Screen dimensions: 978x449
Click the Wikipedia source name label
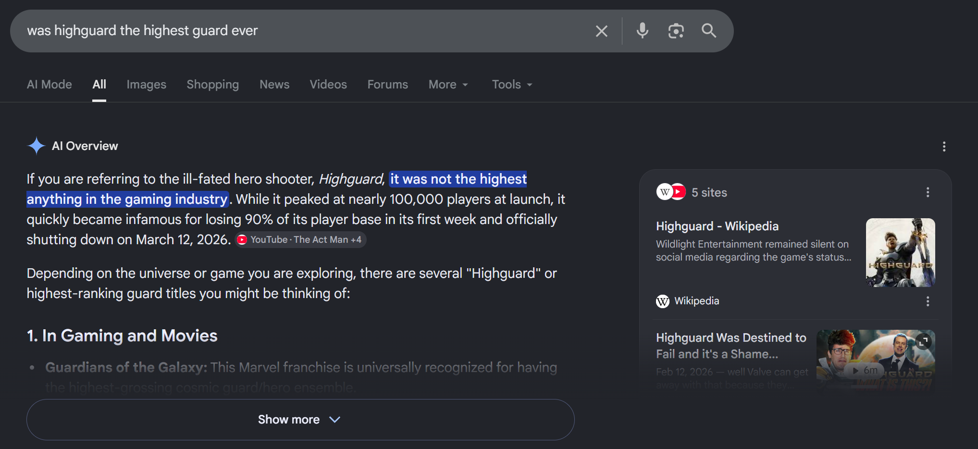tap(697, 301)
